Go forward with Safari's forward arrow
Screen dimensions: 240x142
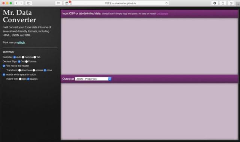(21, 3)
